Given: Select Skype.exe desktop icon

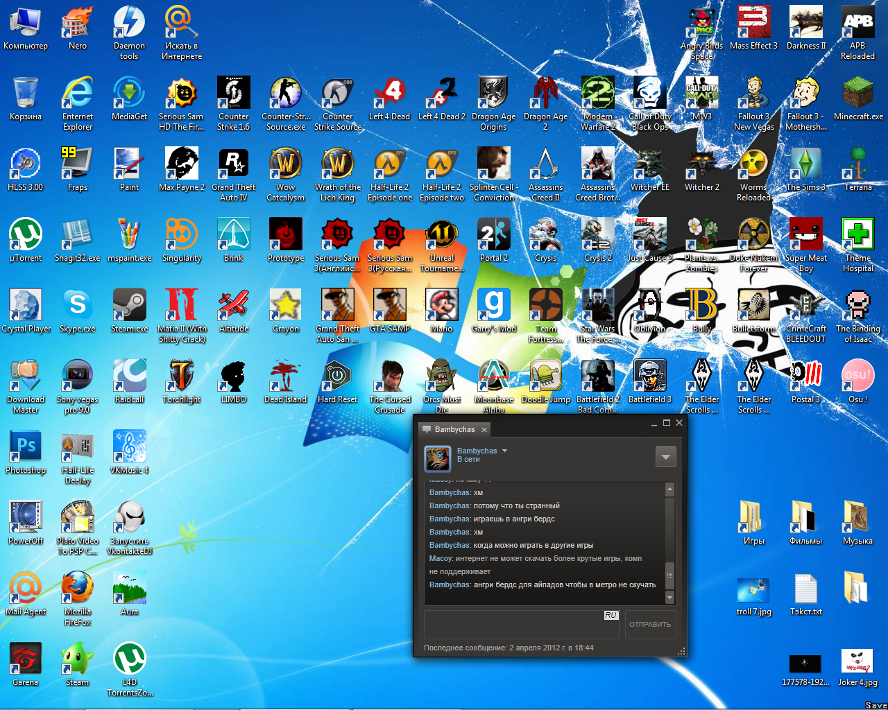Looking at the screenshot, I should [x=78, y=311].
